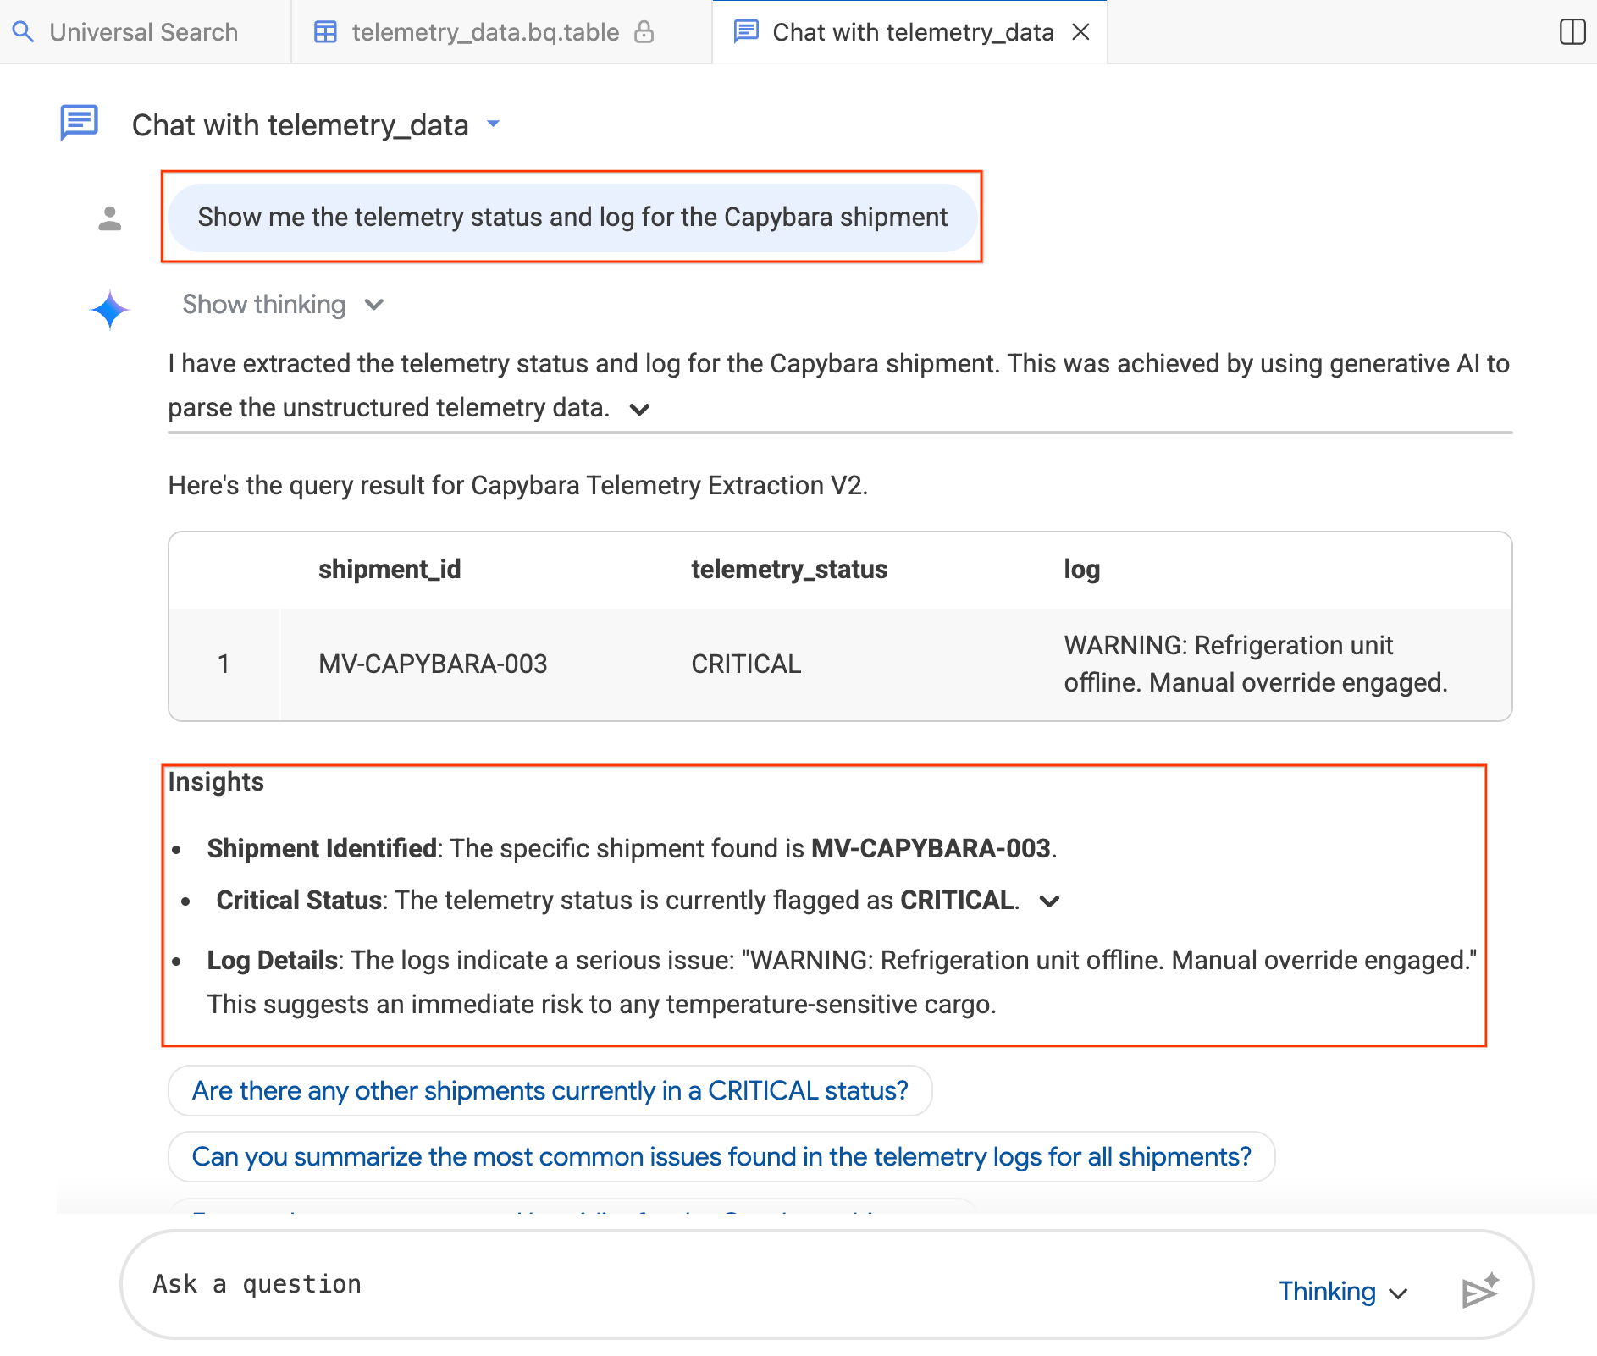Switch to the telemetry_data.bq.table tab
Screen dimensions: 1597x1356
503,32
